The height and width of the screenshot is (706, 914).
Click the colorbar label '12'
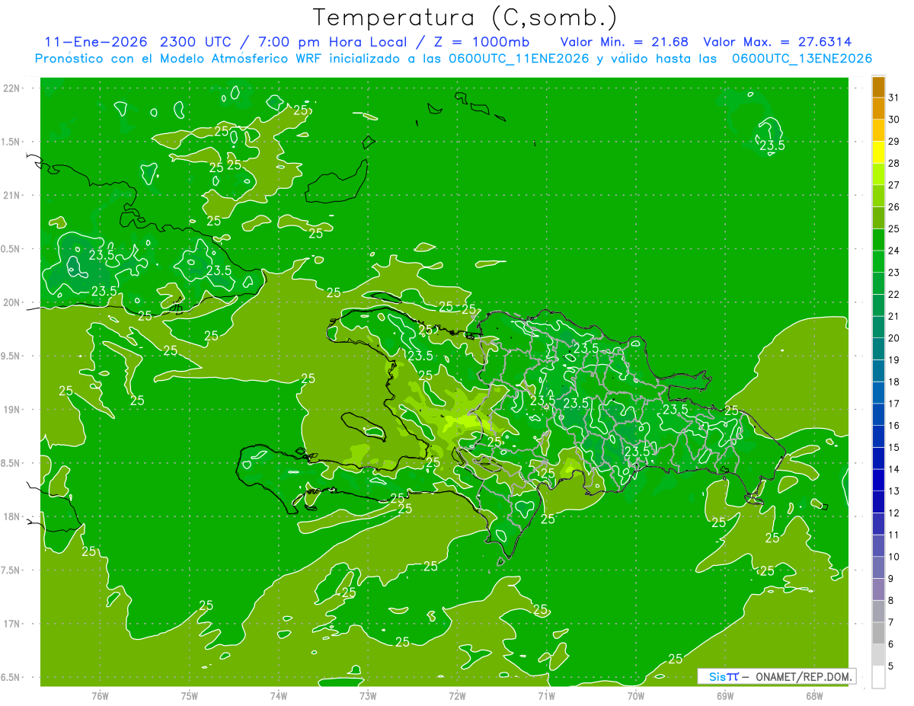click(894, 513)
